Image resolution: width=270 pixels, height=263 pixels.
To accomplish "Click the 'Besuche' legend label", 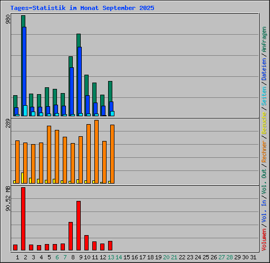I will pyautogui.click(x=264, y=123).
